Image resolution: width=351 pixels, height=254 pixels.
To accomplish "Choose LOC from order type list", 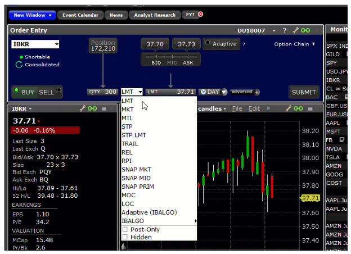I will (159, 203).
